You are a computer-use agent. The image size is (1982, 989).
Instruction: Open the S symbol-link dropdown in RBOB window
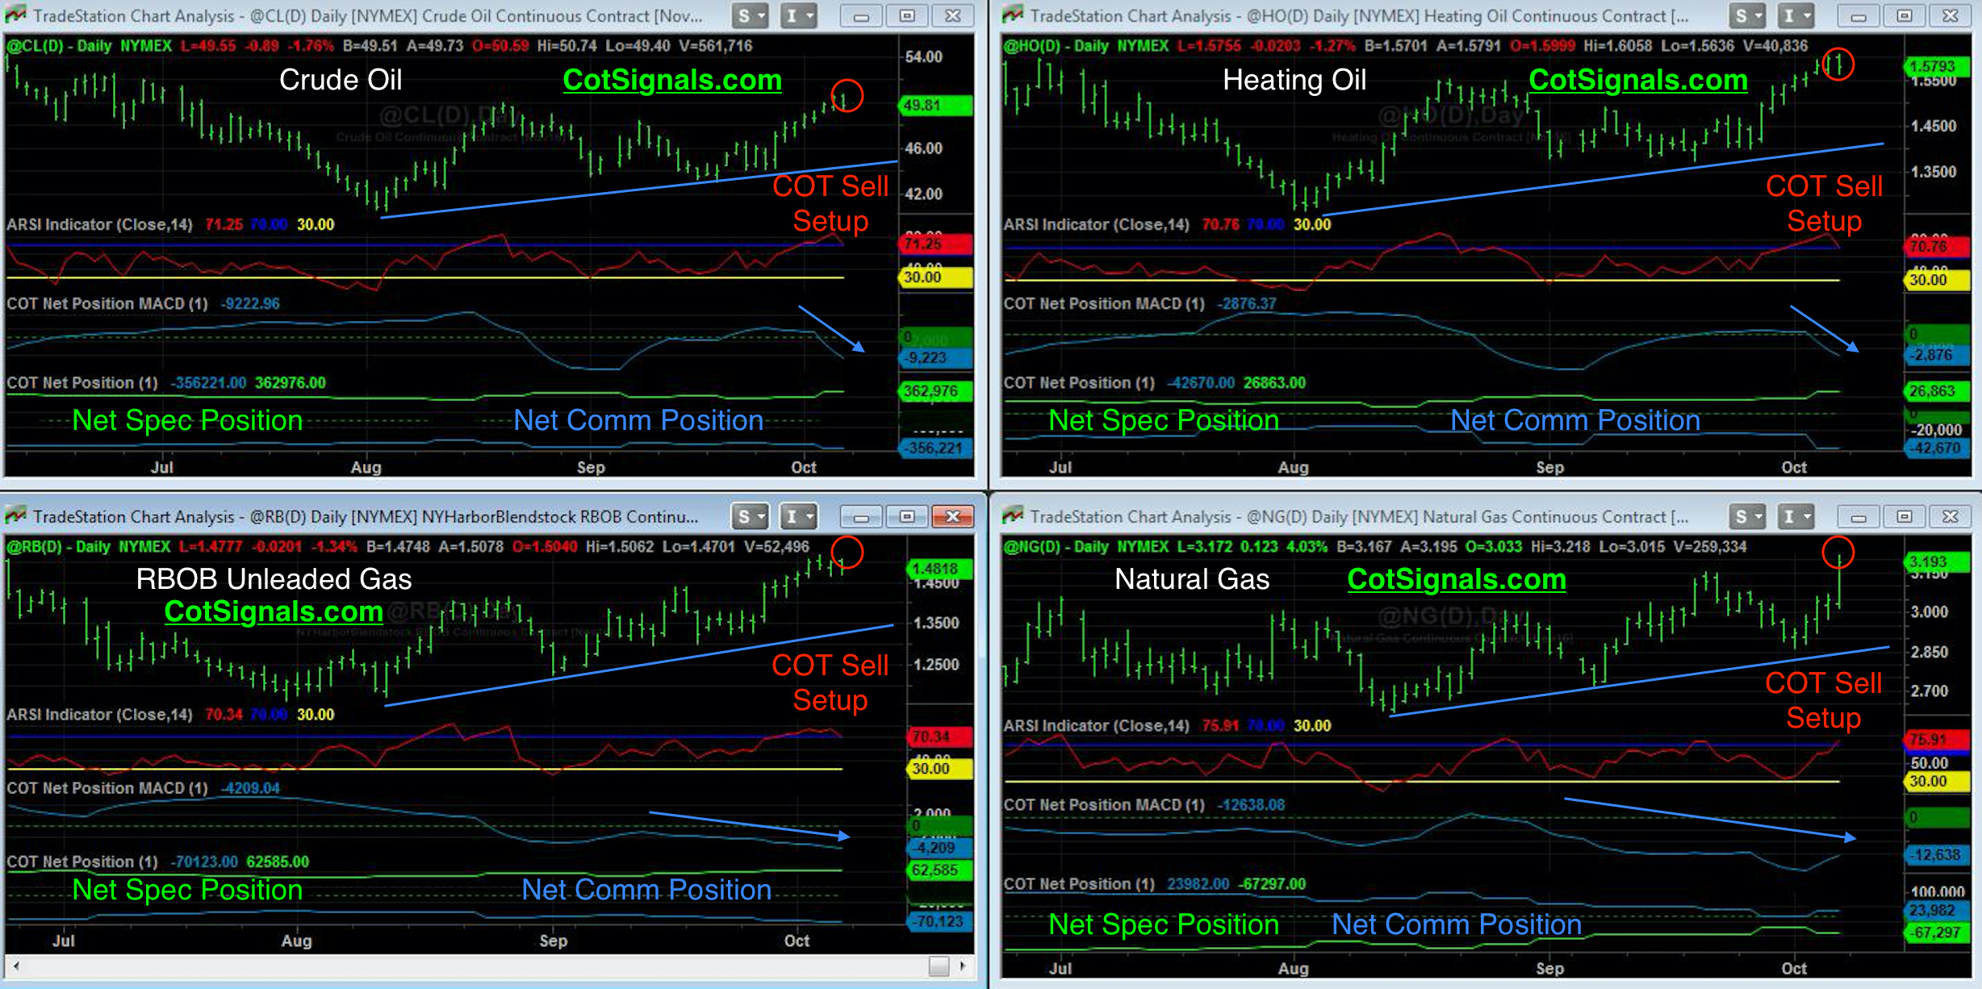click(x=751, y=516)
